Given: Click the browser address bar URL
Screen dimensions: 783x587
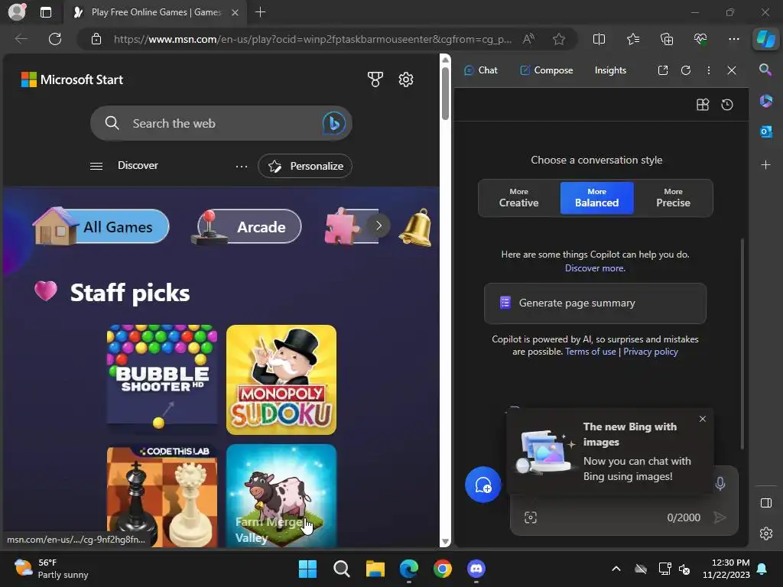Looking at the screenshot, I should pos(313,39).
